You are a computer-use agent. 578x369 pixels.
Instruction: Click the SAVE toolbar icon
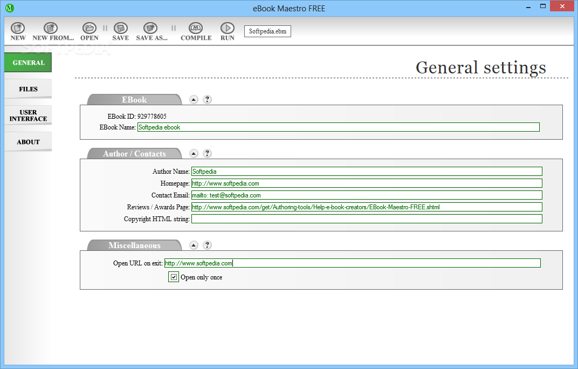tap(121, 28)
